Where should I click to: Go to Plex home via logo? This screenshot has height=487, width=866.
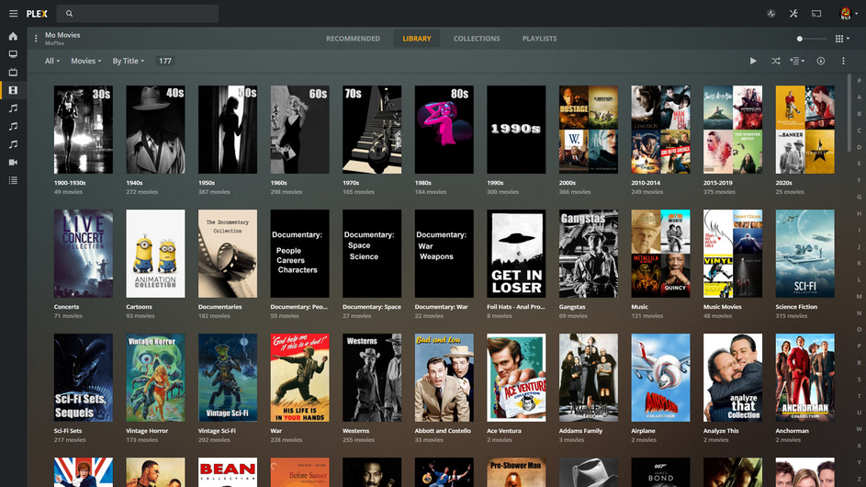click(x=37, y=14)
